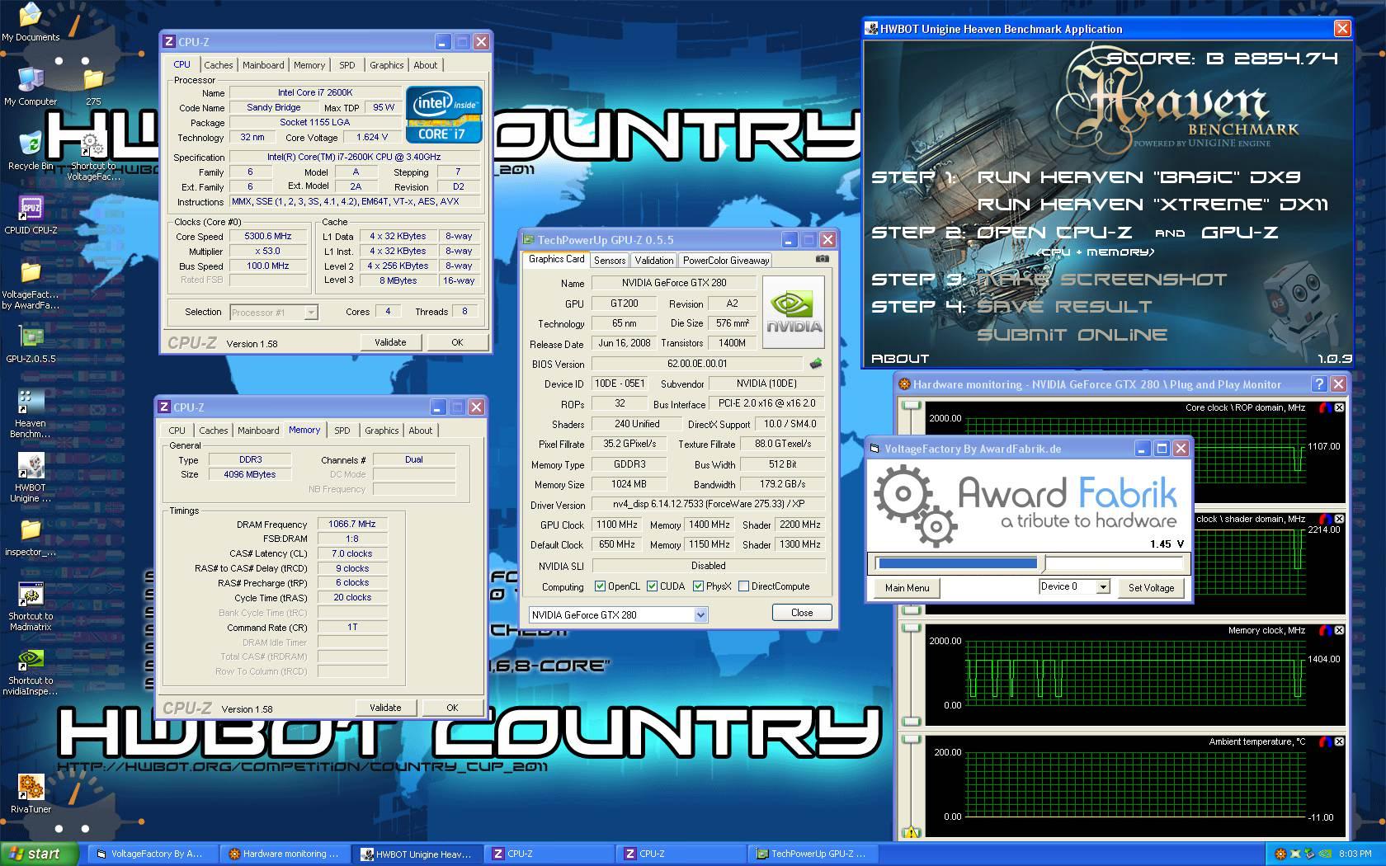Click ABOUT in HWBOT Heaven window
1386x866 pixels.
(900, 359)
